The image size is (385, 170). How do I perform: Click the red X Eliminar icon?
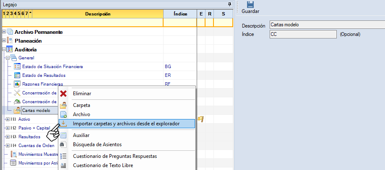point(63,94)
